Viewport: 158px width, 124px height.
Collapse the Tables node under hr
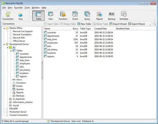click(x=11, y=51)
